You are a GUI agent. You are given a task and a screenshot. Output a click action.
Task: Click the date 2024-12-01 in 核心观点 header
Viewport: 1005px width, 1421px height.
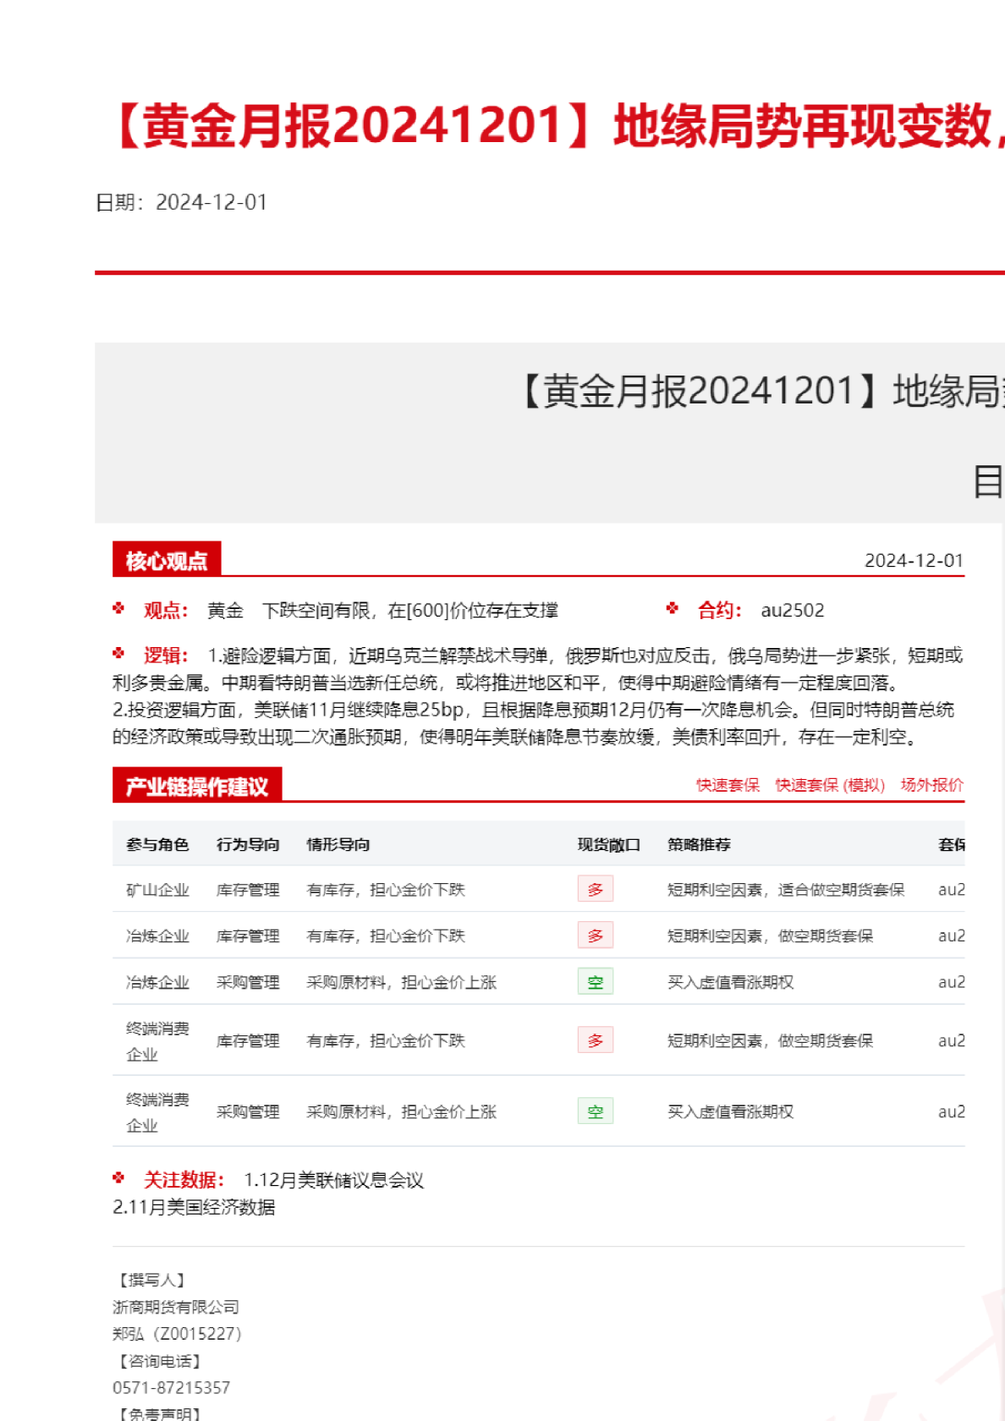point(914,560)
